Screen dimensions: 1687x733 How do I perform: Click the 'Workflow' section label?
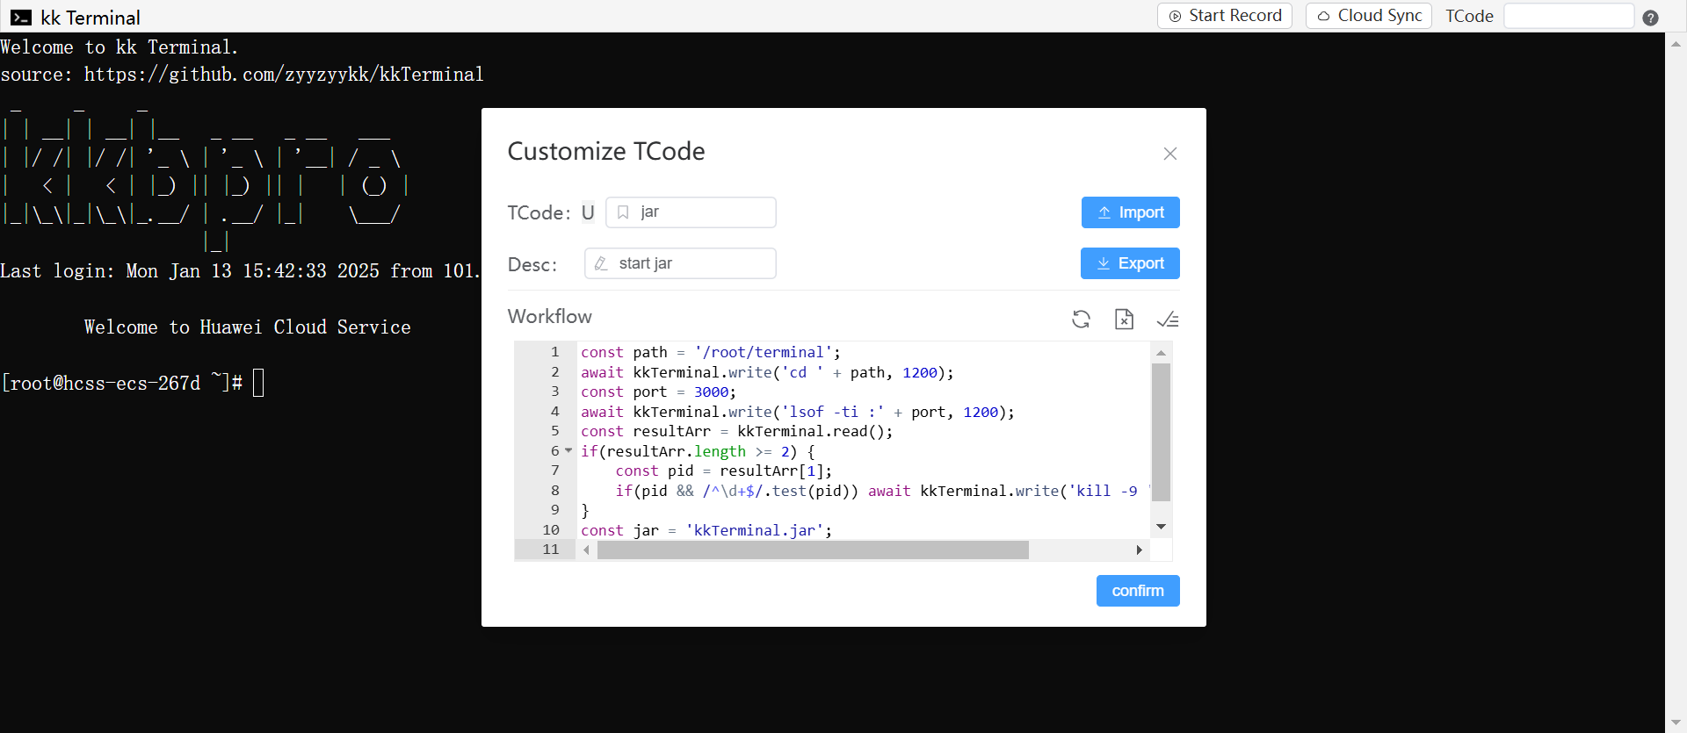550,317
